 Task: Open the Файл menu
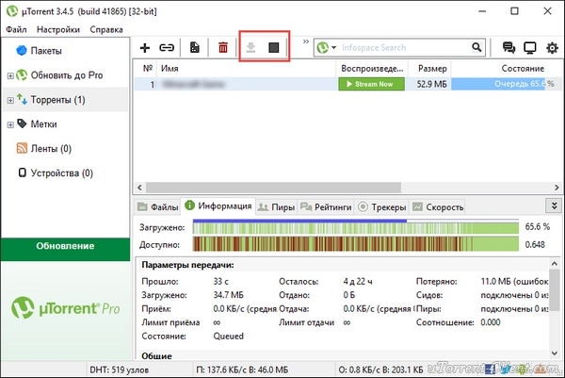coord(16,29)
